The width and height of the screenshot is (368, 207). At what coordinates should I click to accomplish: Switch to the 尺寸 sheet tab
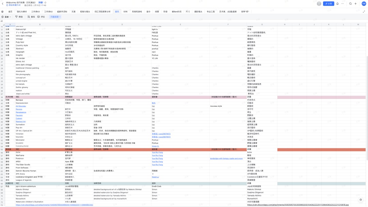188,12
